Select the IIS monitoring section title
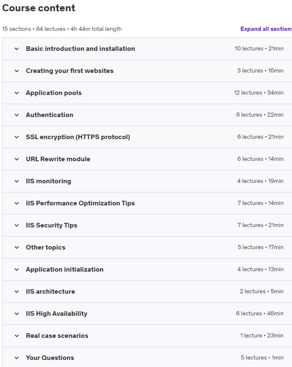Screen dimensions: 292x367 tap(48, 181)
